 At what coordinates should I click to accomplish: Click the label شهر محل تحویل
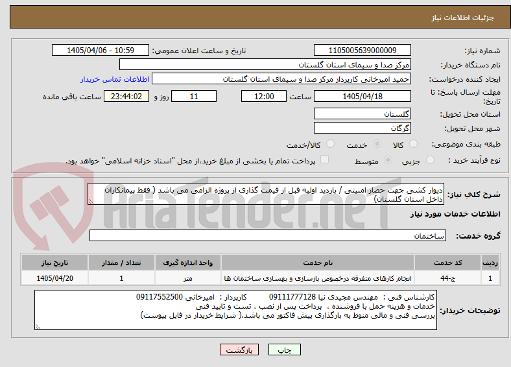[x=473, y=129]
